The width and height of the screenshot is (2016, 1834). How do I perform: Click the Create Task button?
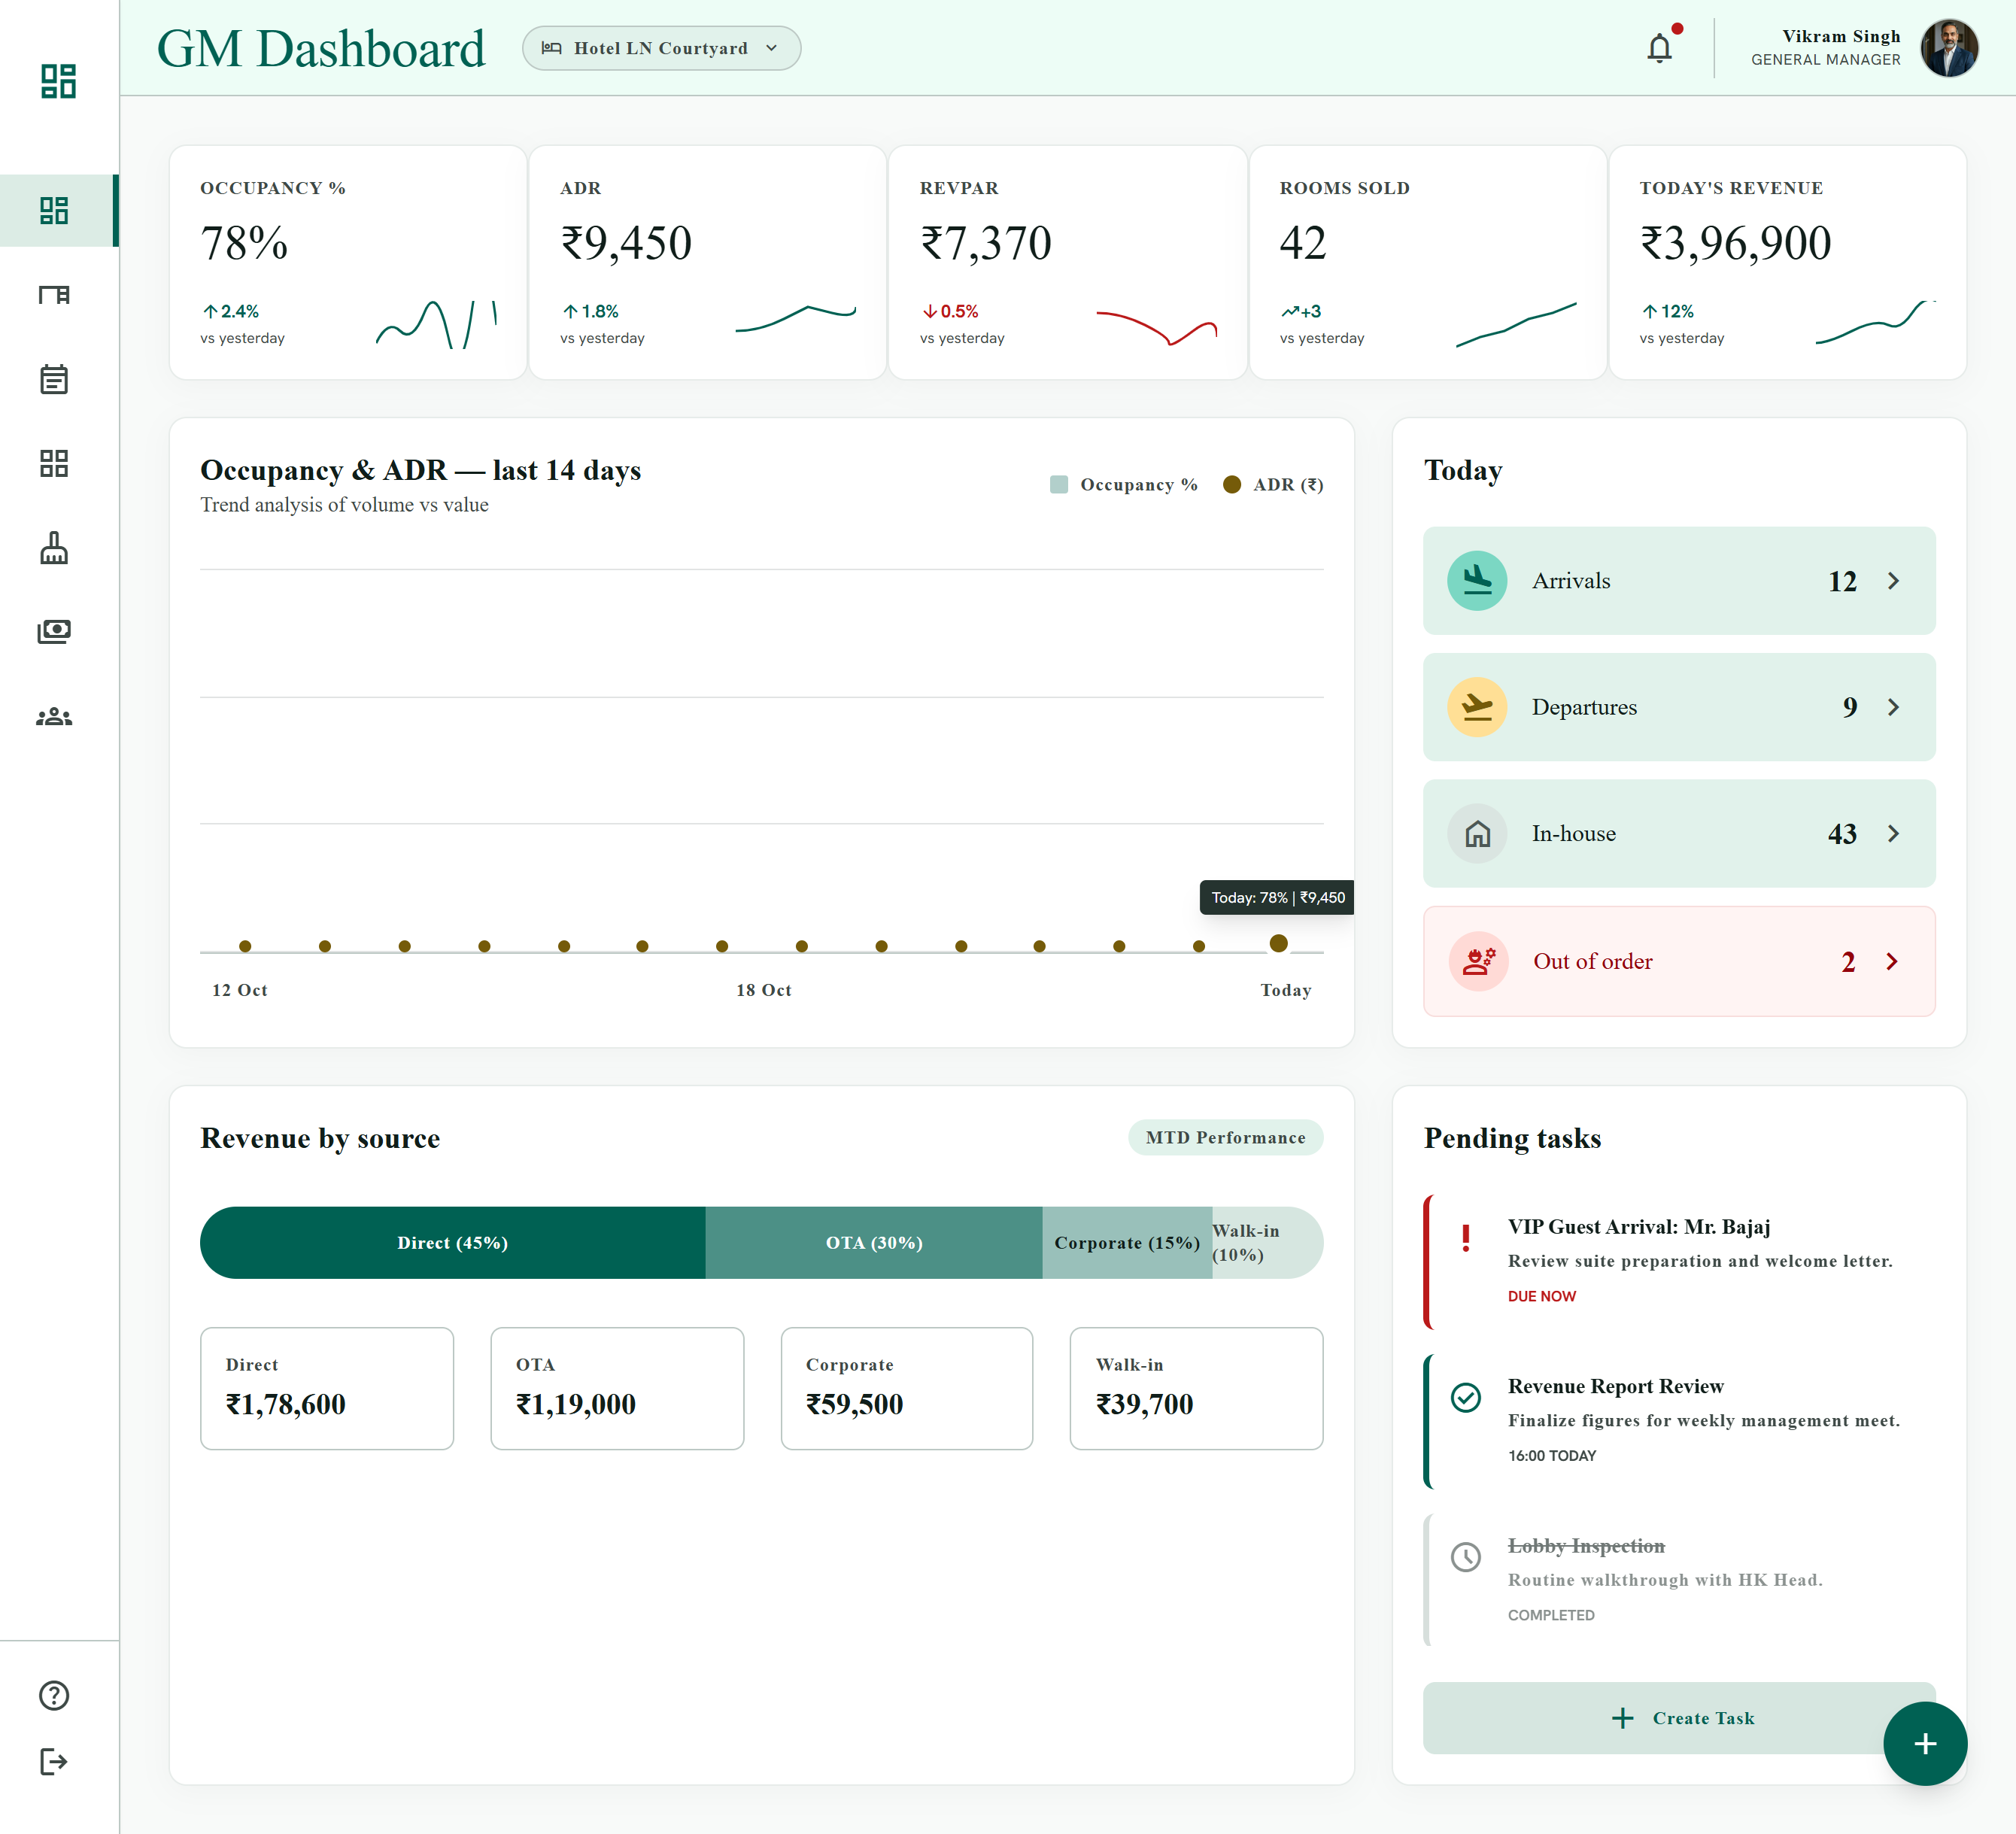click(1679, 1717)
